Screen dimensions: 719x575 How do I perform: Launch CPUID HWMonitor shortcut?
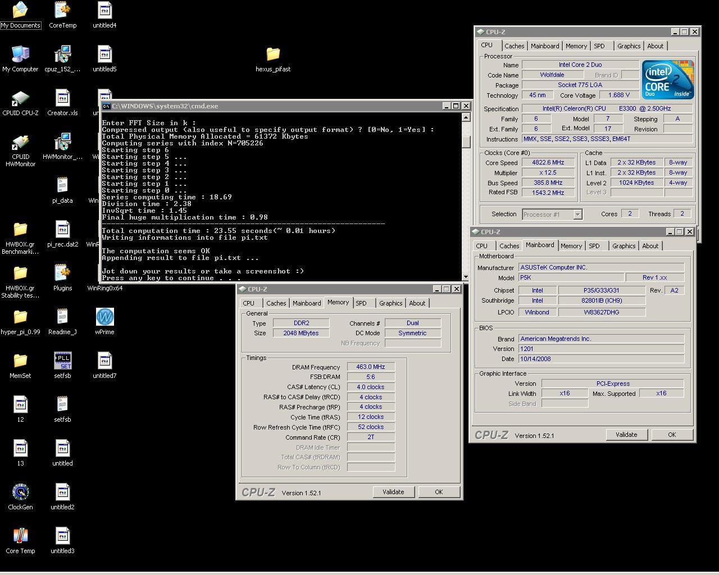20,150
